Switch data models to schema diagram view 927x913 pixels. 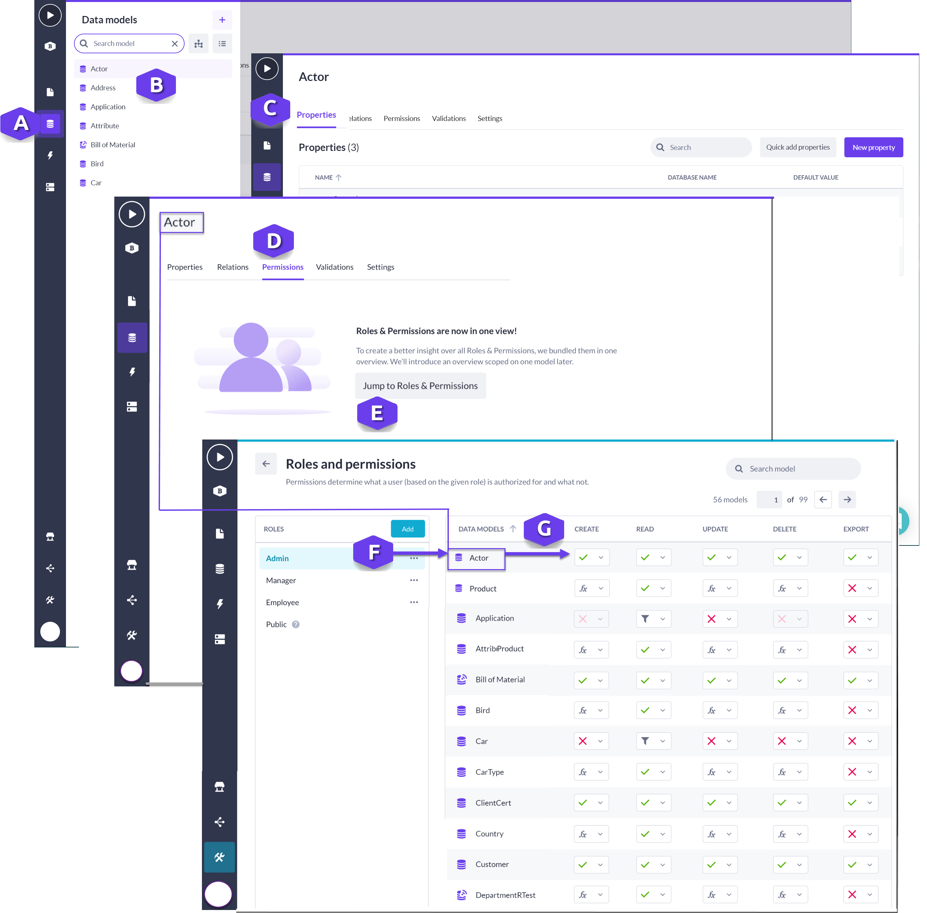[x=199, y=43]
